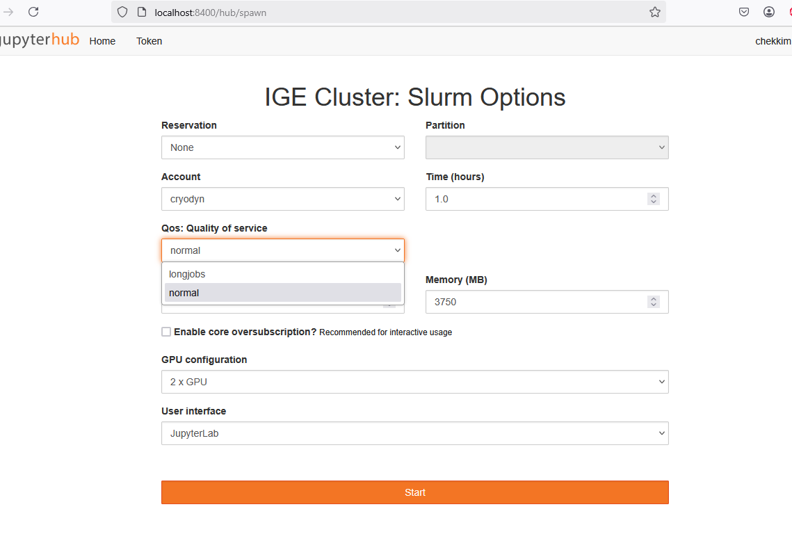Viewport: 792px width, 548px height.
Task: Open the tracking protection shield icon
Action: 122,12
